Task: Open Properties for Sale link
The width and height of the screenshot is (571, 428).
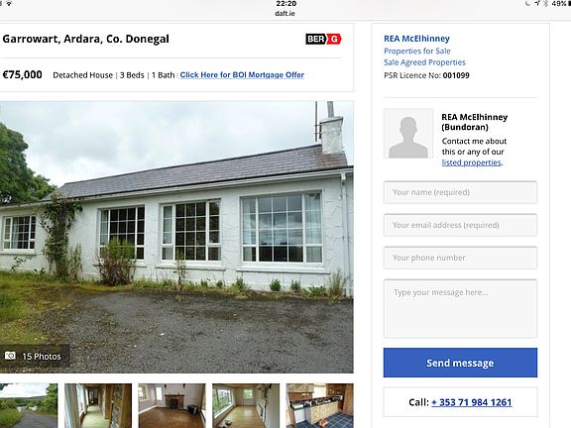Action: point(417,51)
